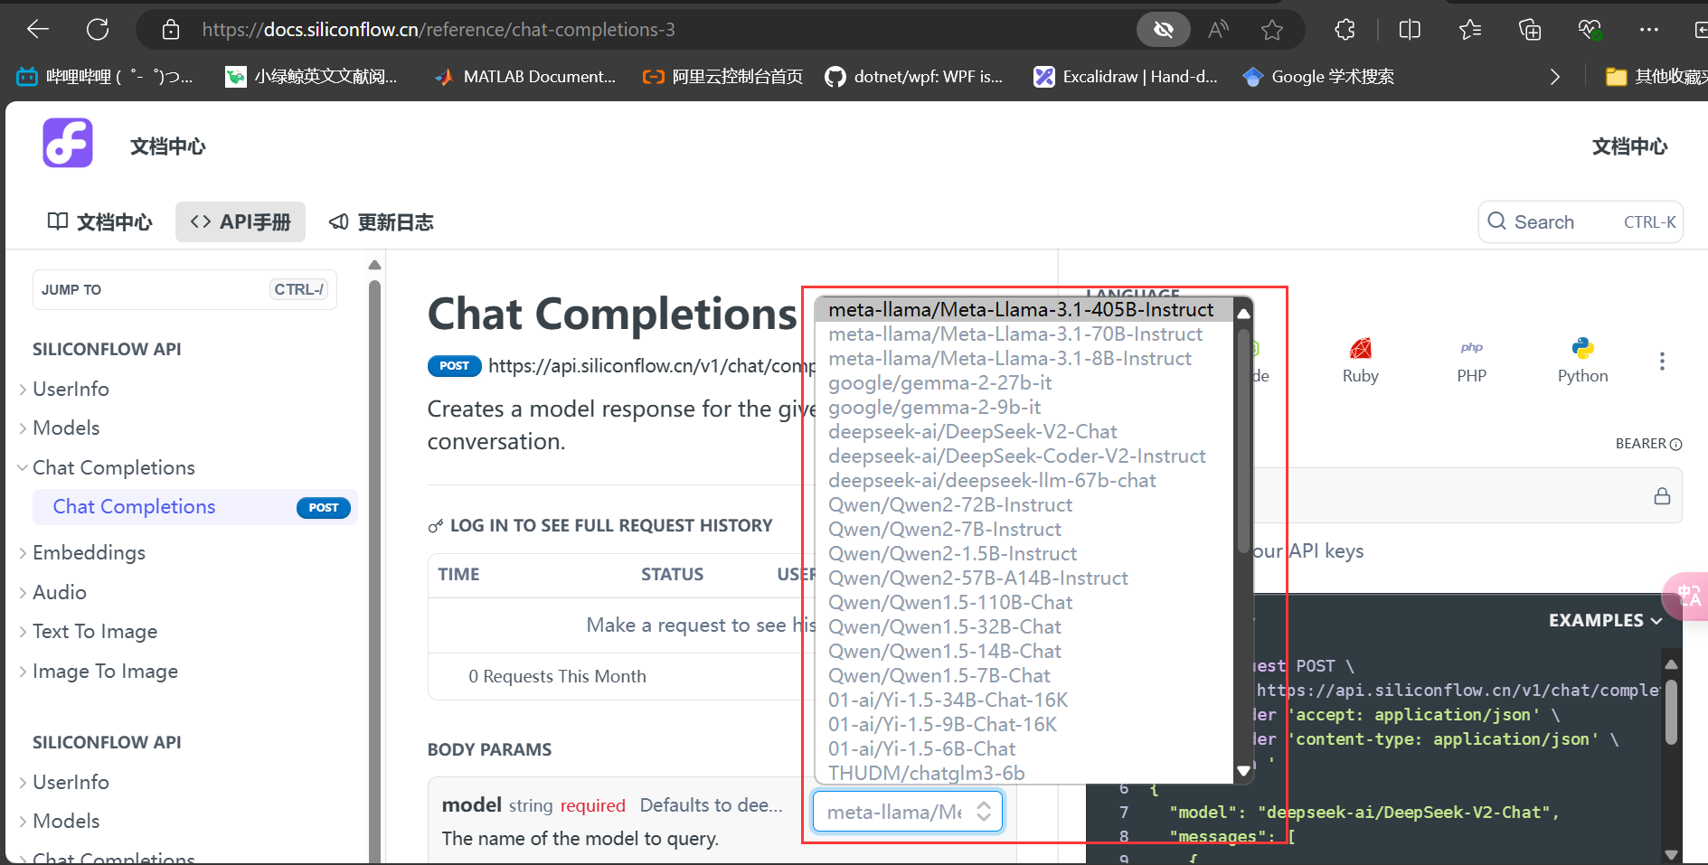Open more languages vertical dots
1708x865 pixels.
[x=1662, y=362]
